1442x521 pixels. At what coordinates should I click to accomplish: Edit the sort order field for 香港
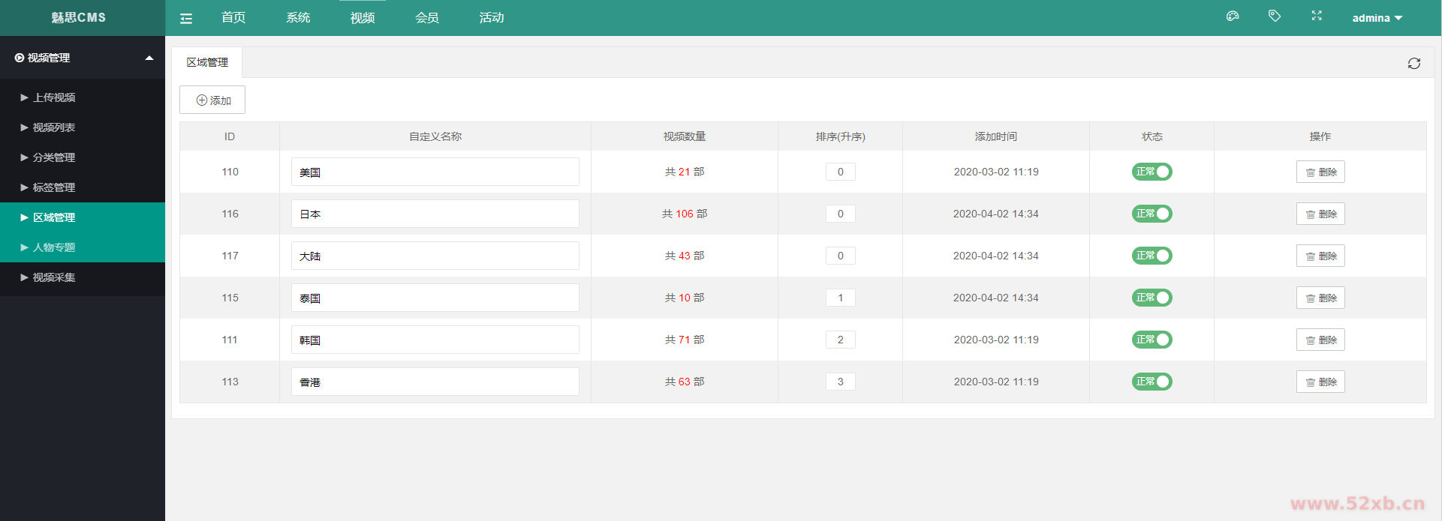(840, 382)
